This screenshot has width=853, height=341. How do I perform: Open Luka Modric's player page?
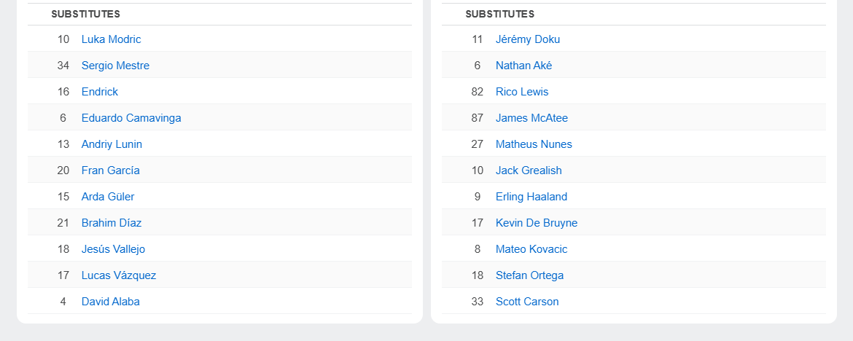[111, 39]
